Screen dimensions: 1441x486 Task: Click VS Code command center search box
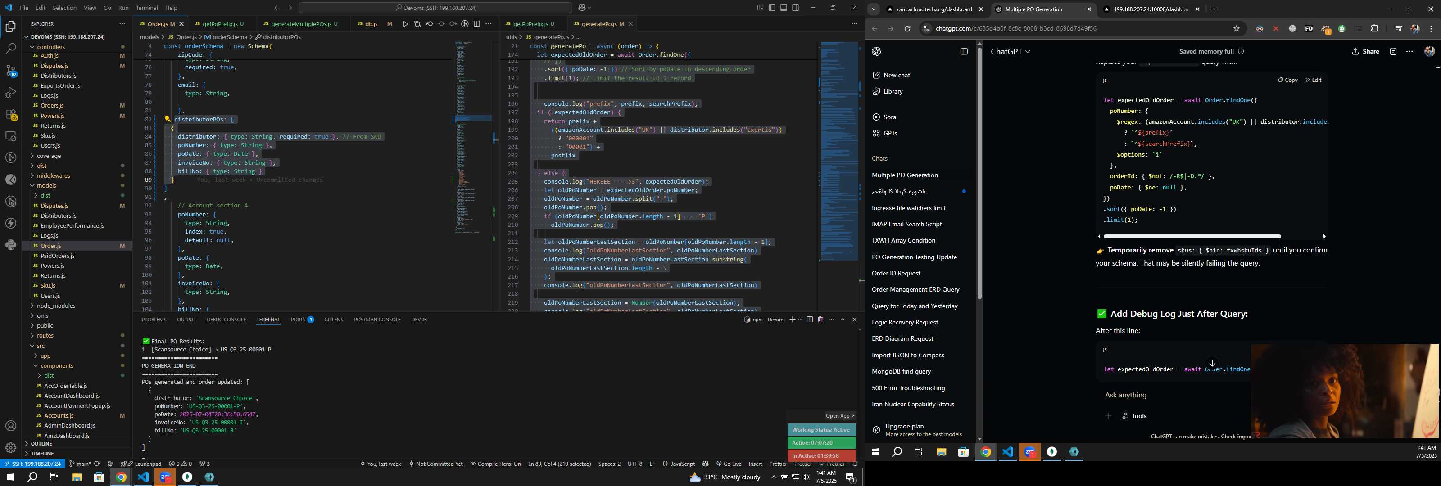point(435,8)
